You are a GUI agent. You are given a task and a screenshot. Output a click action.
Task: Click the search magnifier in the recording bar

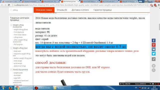click(x=123, y=84)
